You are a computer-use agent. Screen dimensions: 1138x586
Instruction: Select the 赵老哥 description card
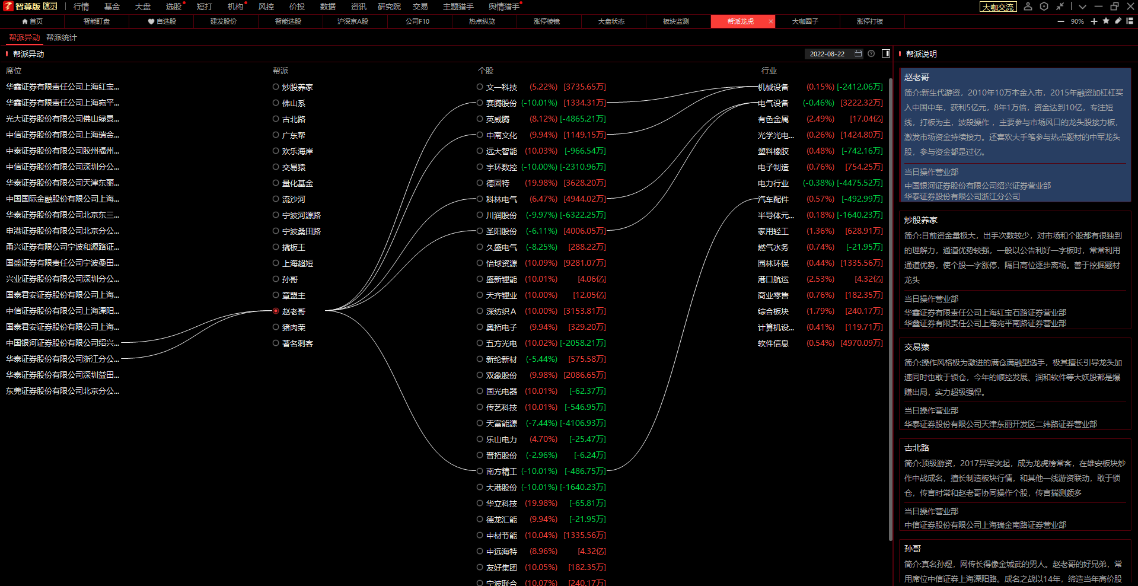[1015, 135]
